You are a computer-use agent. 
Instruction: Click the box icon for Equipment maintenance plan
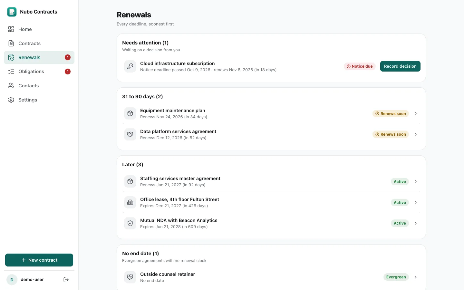pyautogui.click(x=130, y=113)
